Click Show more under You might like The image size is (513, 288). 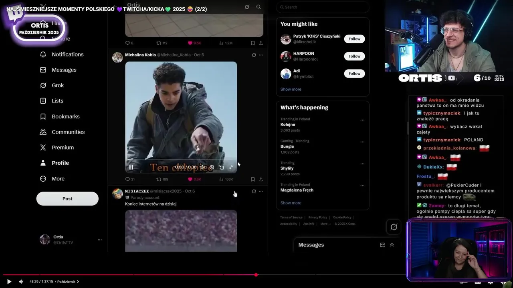[x=291, y=89]
